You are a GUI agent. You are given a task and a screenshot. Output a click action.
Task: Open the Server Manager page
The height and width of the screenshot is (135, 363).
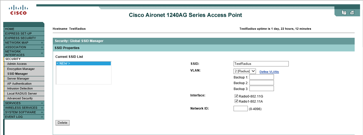tap(18, 78)
